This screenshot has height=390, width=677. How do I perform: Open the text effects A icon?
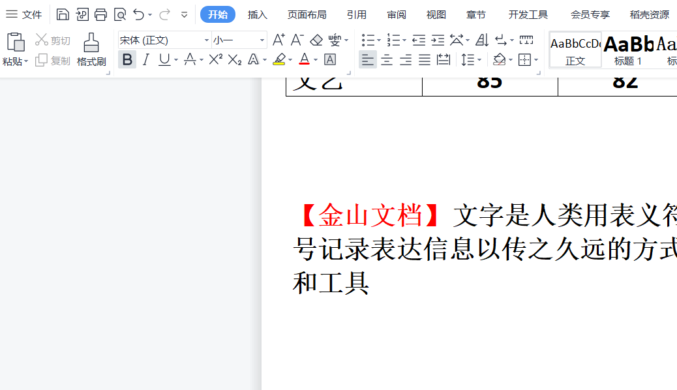pyautogui.click(x=254, y=59)
